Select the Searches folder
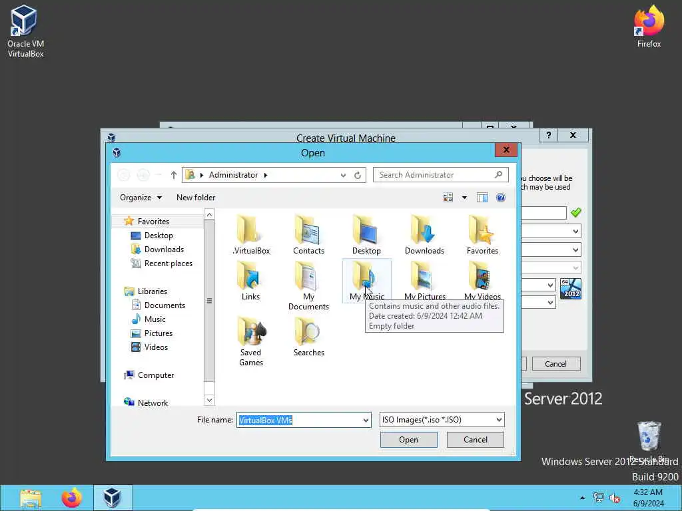Screen dimensions: 682x511 click(x=308, y=337)
